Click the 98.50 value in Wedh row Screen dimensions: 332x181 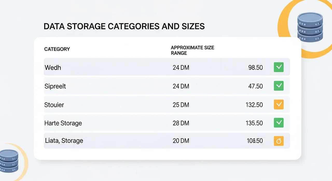pos(255,68)
